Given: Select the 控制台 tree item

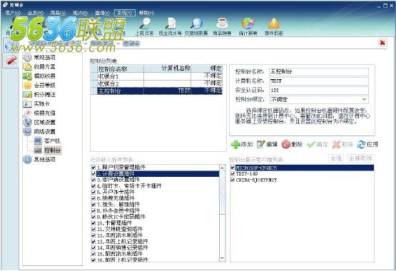Looking at the screenshot, I should coord(52,150).
